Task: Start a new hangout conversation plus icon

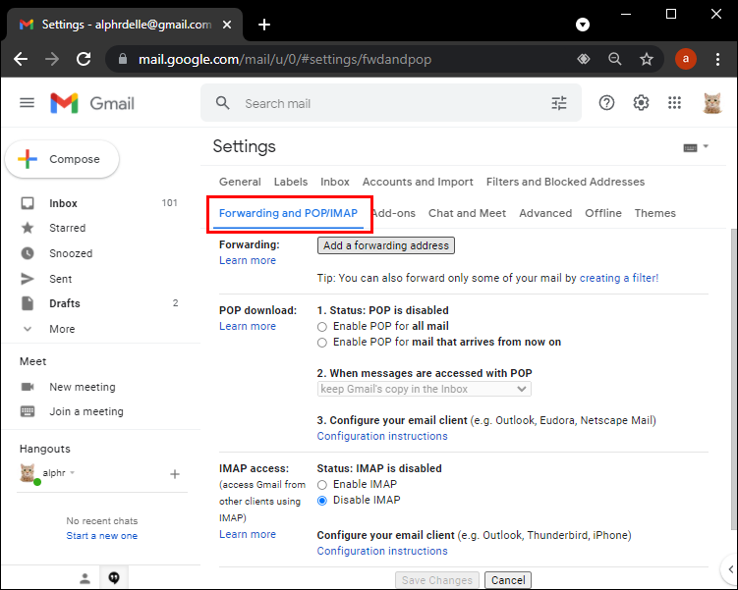Action: 175,474
